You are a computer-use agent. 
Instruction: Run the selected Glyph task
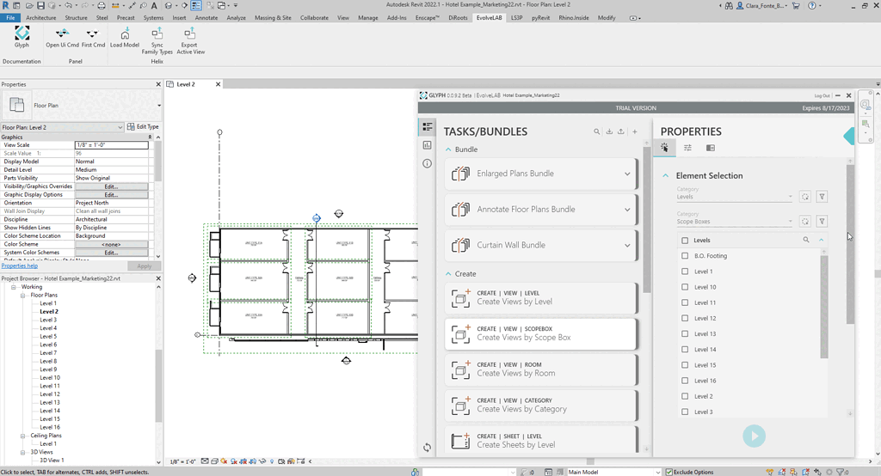[754, 436]
